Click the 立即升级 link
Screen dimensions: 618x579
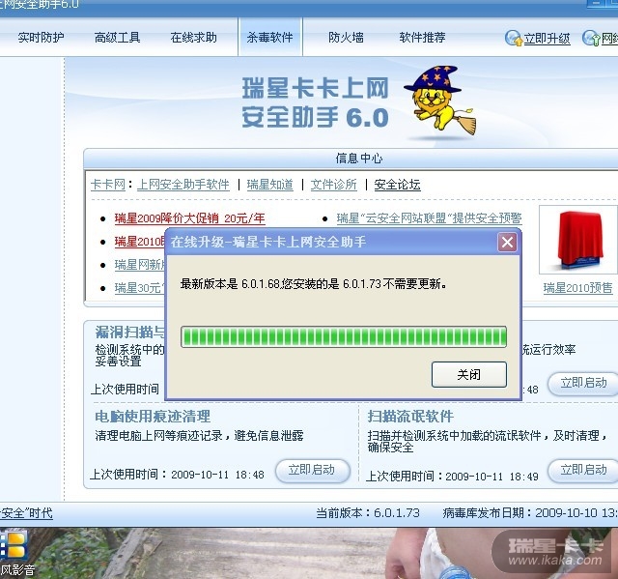point(548,39)
